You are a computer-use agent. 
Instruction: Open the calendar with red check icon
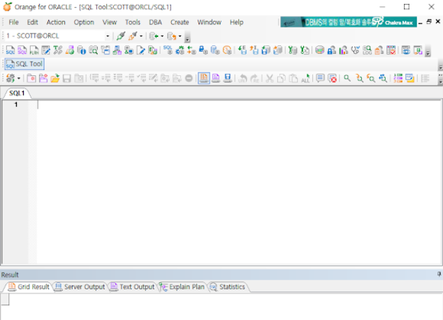coord(391,50)
